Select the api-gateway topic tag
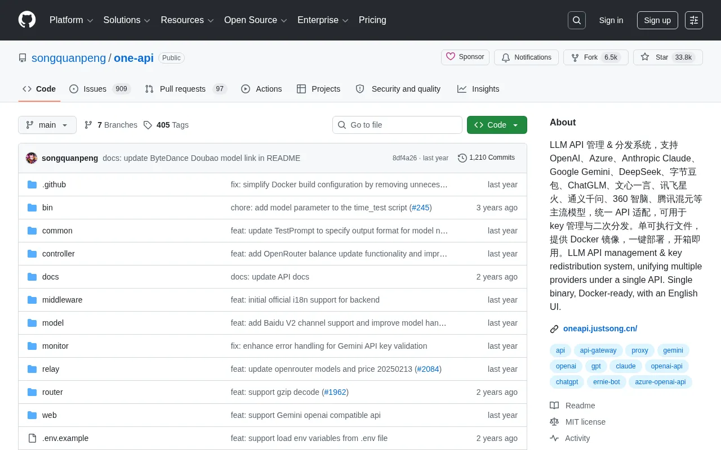The width and height of the screenshot is (721, 450). pos(598,350)
